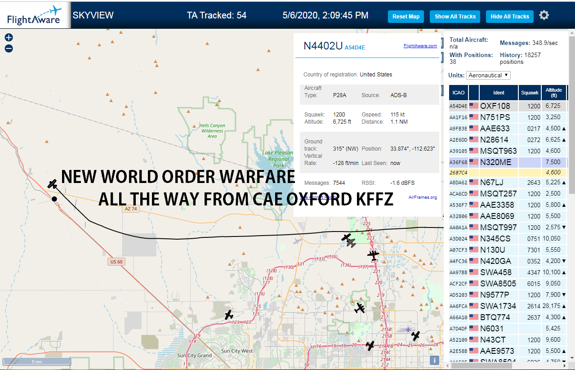The image size is (575, 370).
Task: Select the N67LJ row
Action: click(508, 183)
